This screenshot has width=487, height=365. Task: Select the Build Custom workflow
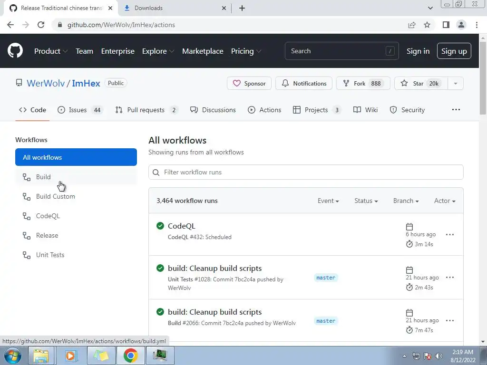76,196
